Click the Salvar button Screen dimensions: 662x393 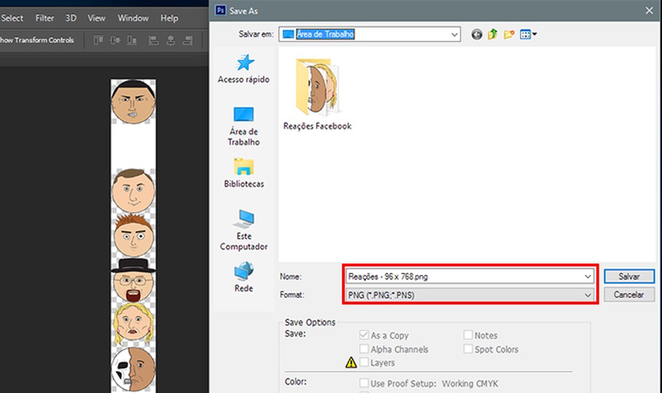point(629,277)
